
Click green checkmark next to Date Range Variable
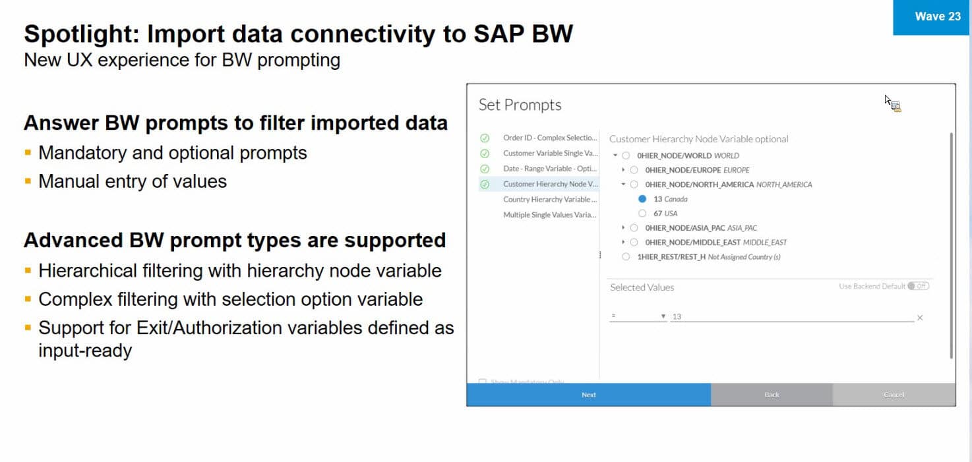pos(485,169)
